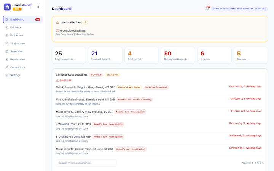Click Investigation tag on 8 Orchard Gardens
Image resolution: width=274 pixels, height=171 pixels.
click(x=108, y=137)
